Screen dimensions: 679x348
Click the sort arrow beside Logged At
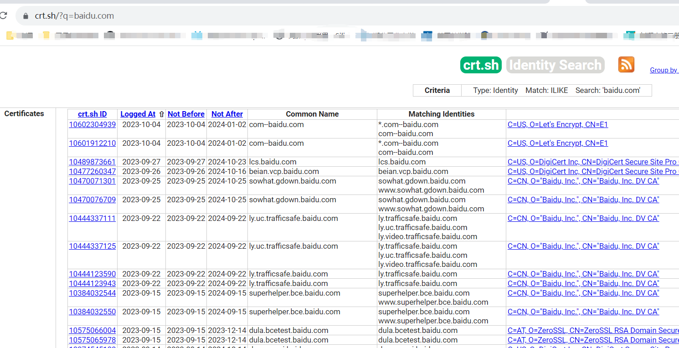click(161, 114)
